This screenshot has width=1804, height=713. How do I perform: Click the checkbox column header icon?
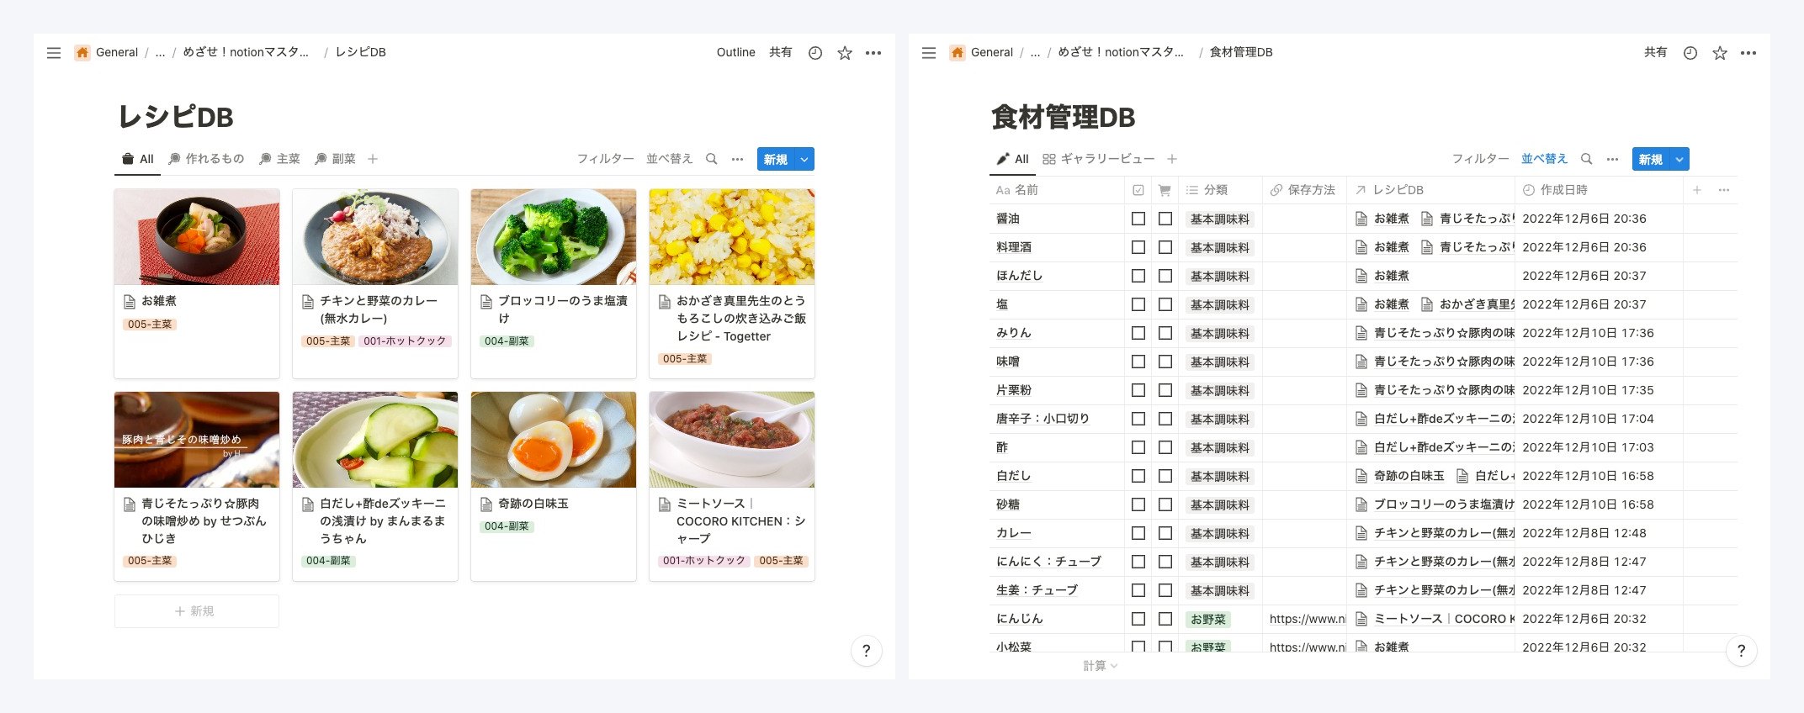tap(1138, 190)
